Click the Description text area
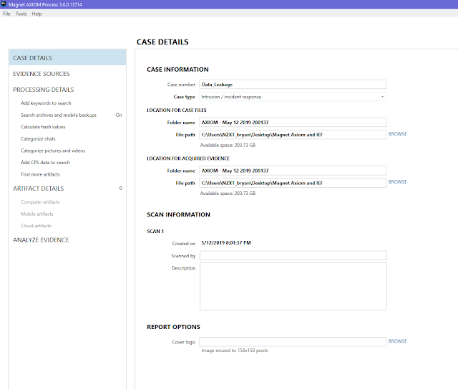Screen dimensions: 458x390 [x=293, y=286]
